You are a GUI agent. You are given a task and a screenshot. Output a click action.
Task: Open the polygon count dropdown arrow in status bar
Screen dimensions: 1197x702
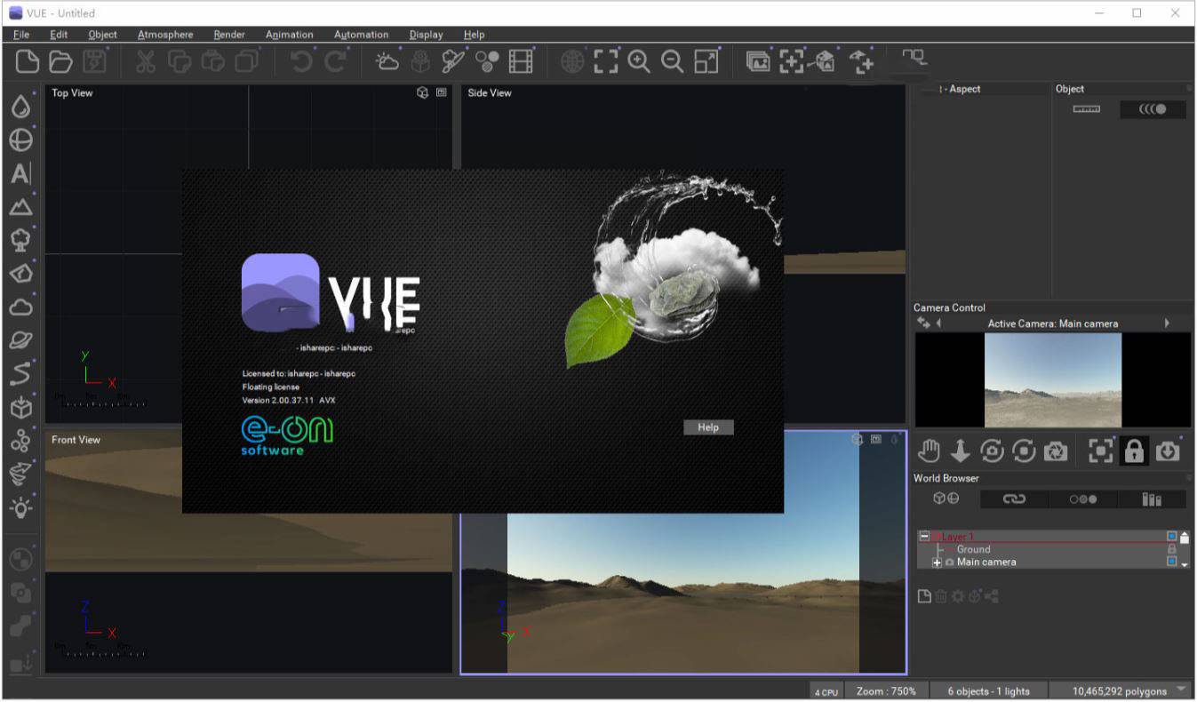tap(1181, 690)
